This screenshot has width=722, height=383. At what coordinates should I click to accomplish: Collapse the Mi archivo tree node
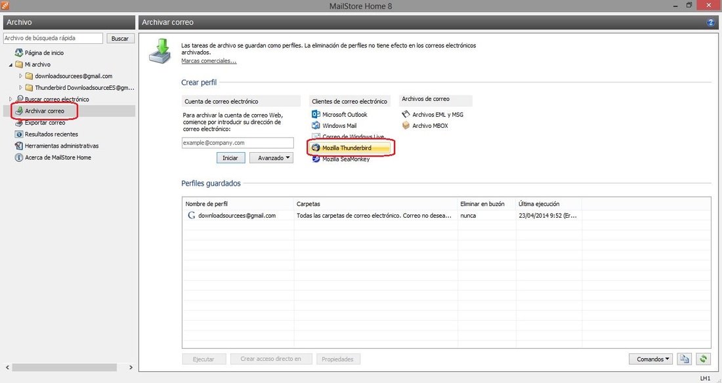pyautogui.click(x=11, y=65)
